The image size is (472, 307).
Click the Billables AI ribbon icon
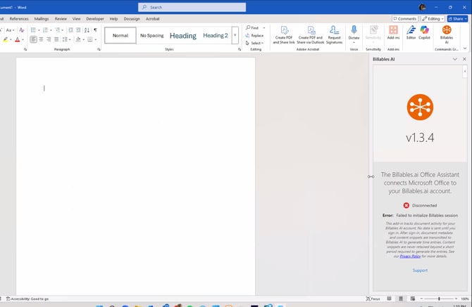(446, 32)
